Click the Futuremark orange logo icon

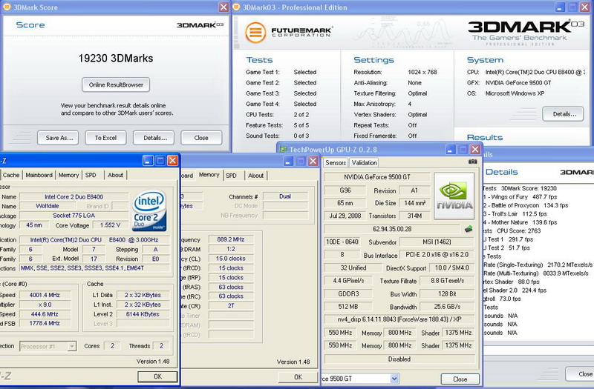point(255,33)
